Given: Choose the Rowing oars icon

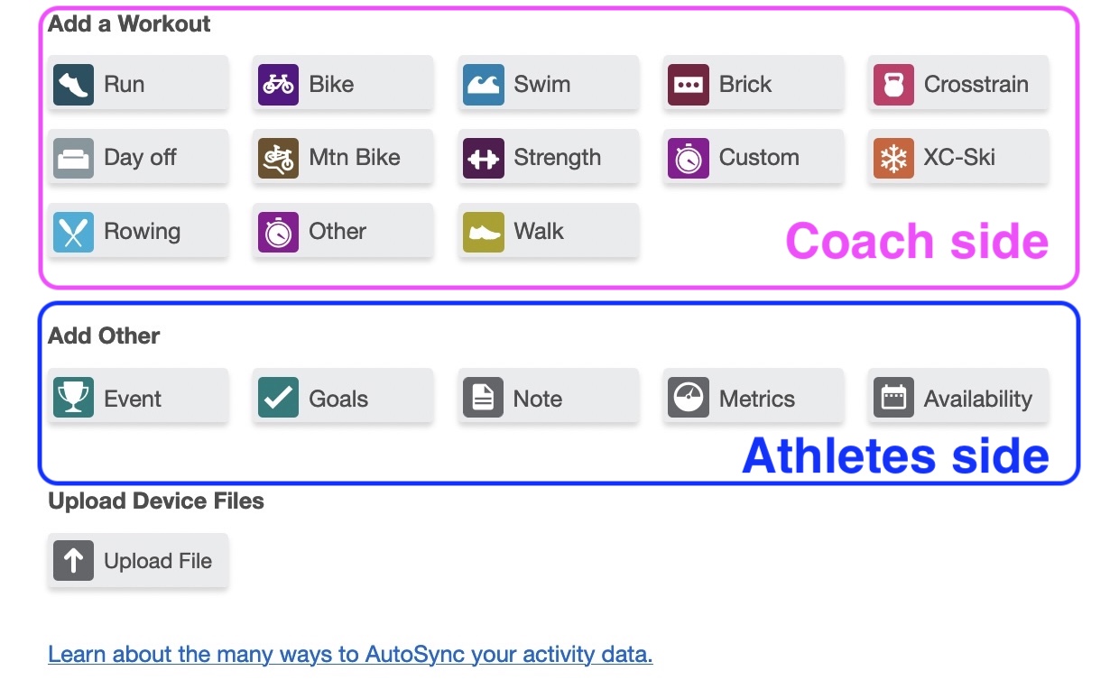Looking at the screenshot, I should 73,232.
